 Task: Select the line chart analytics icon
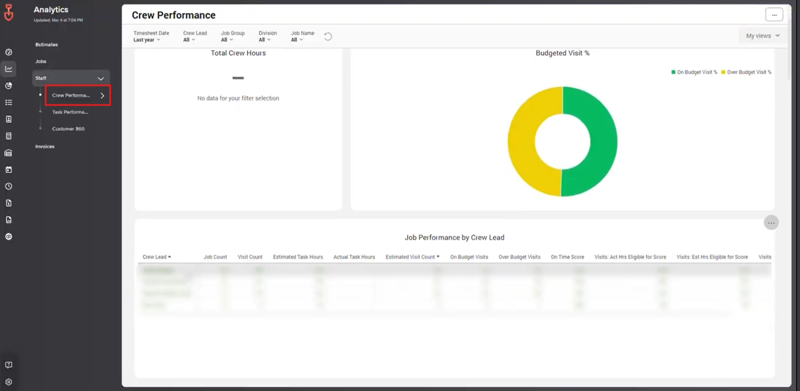point(8,69)
